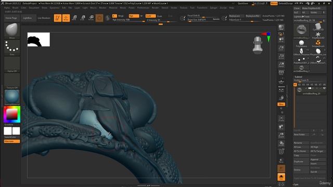Toggle the Mrgb channel button
The image size is (333, 187).
click(121, 16)
